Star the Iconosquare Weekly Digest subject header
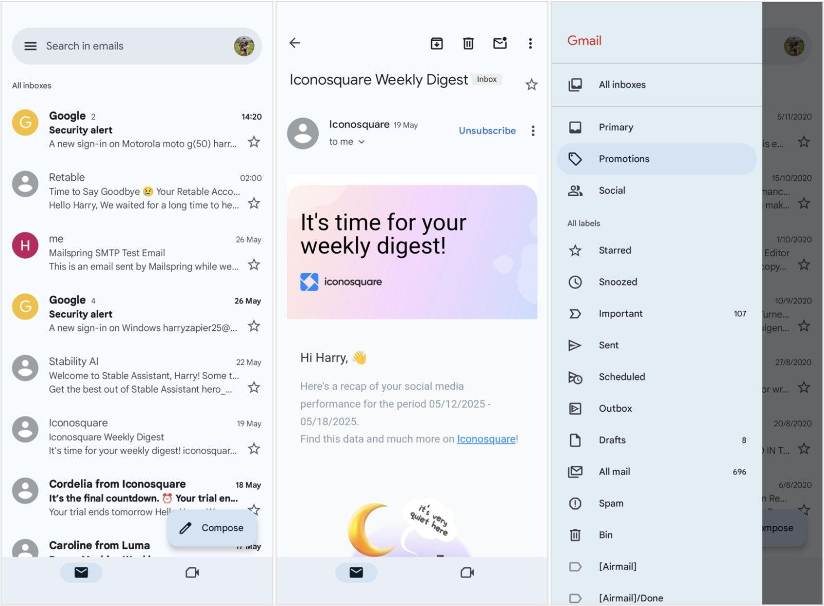 (531, 85)
